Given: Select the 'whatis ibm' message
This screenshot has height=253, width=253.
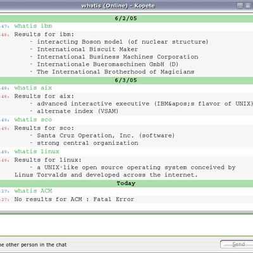Looking at the screenshot, I should (33, 26).
